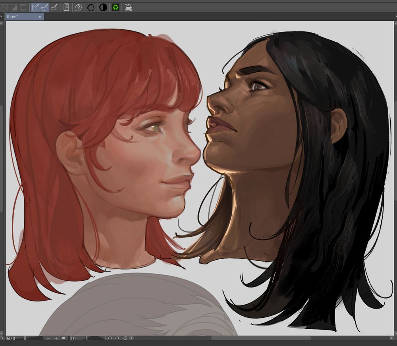
Task: Toggle snap to grid
Action: [54, 7]
